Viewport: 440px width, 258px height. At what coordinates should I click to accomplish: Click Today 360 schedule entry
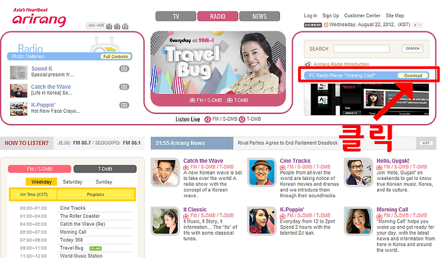(71, 240)
